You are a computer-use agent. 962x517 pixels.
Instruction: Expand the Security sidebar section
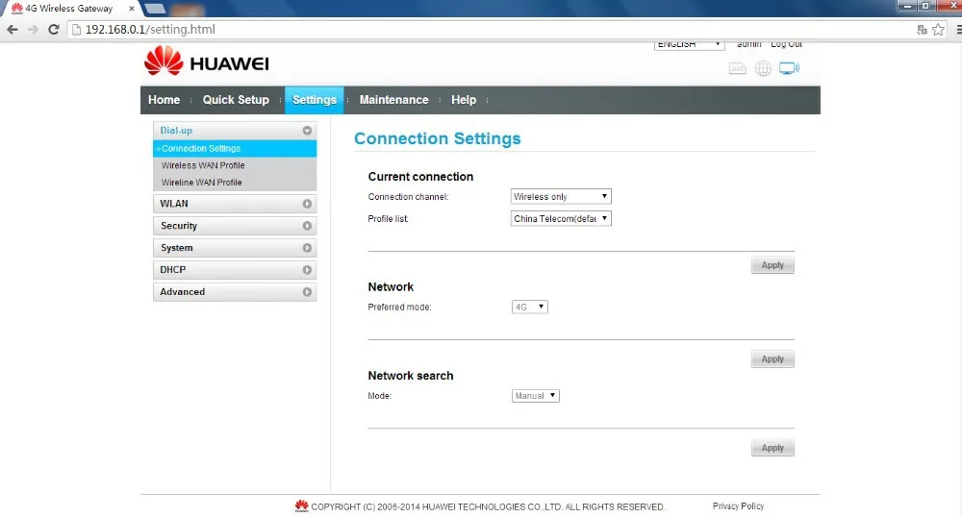[235, 226]
